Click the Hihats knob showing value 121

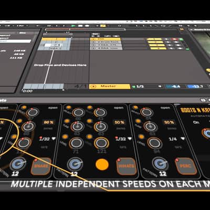pyautogui.click(x=101, y=143)
